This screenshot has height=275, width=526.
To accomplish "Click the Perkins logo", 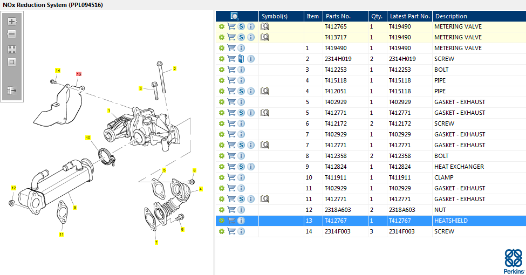I will [514, 261].
